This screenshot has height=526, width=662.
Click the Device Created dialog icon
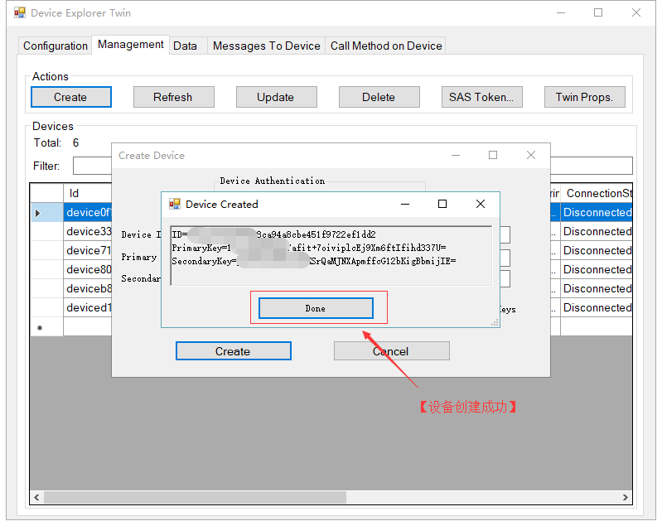tap(175, 204)
